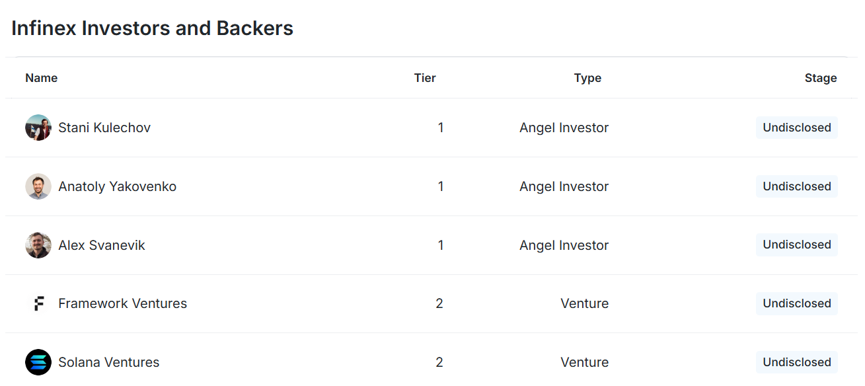The image size is (865, 386).
Task: Click Undisclosed badge for Stani Kulechov
Action: (x=797, y=128)
